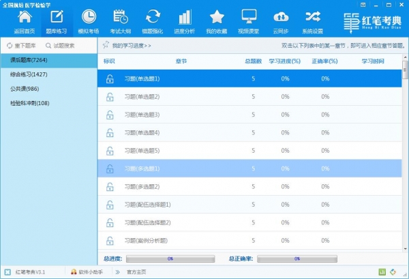The width and height of the screenshot is (409, 279).
Task: Click lock icon of 习题(单选题1)
Action: [110, 78]
